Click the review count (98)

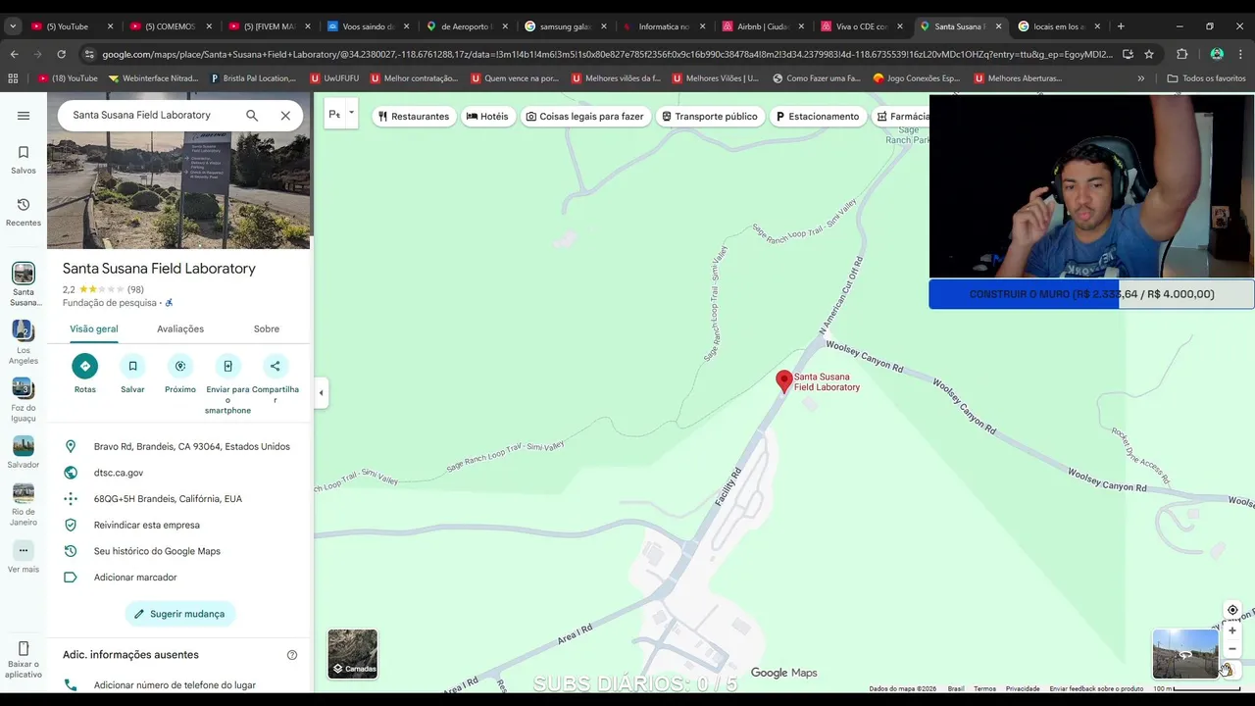(x=135, y=289)
